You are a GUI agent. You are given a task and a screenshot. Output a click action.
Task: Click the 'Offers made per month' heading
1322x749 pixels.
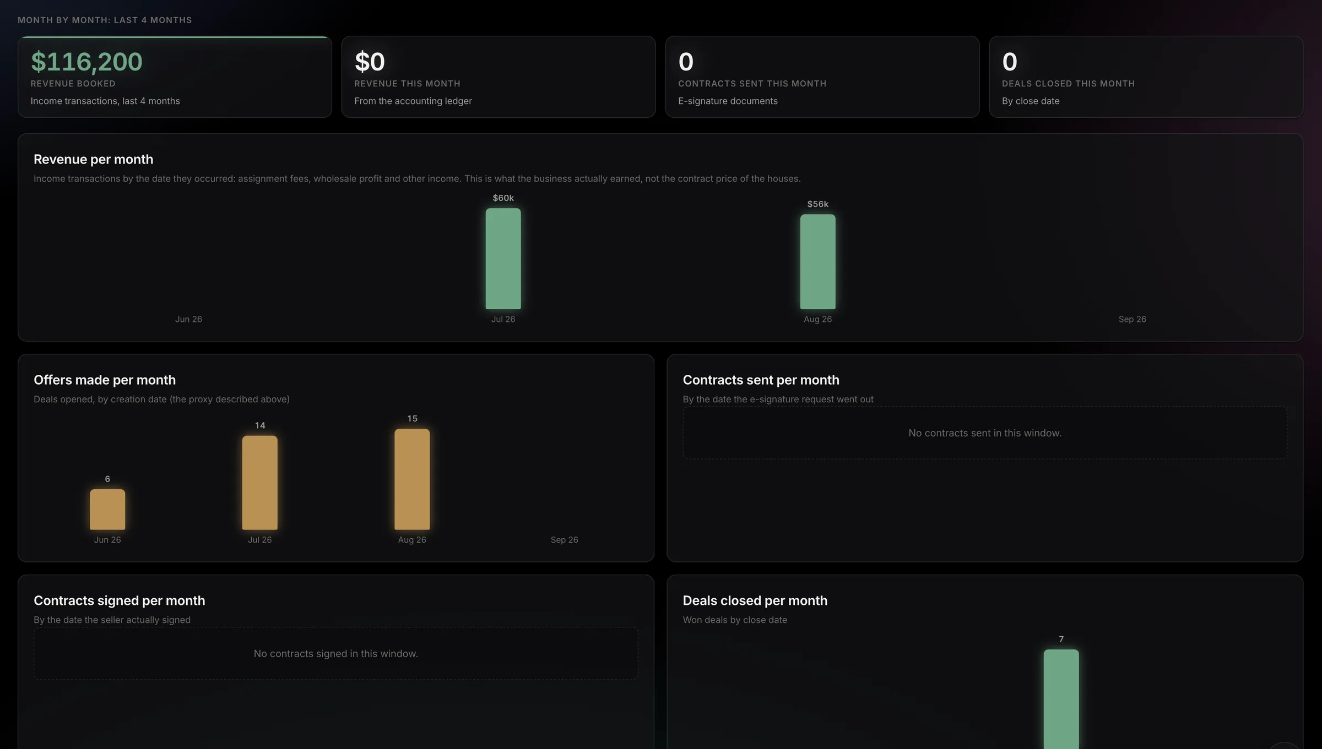(x=105, y=380)
